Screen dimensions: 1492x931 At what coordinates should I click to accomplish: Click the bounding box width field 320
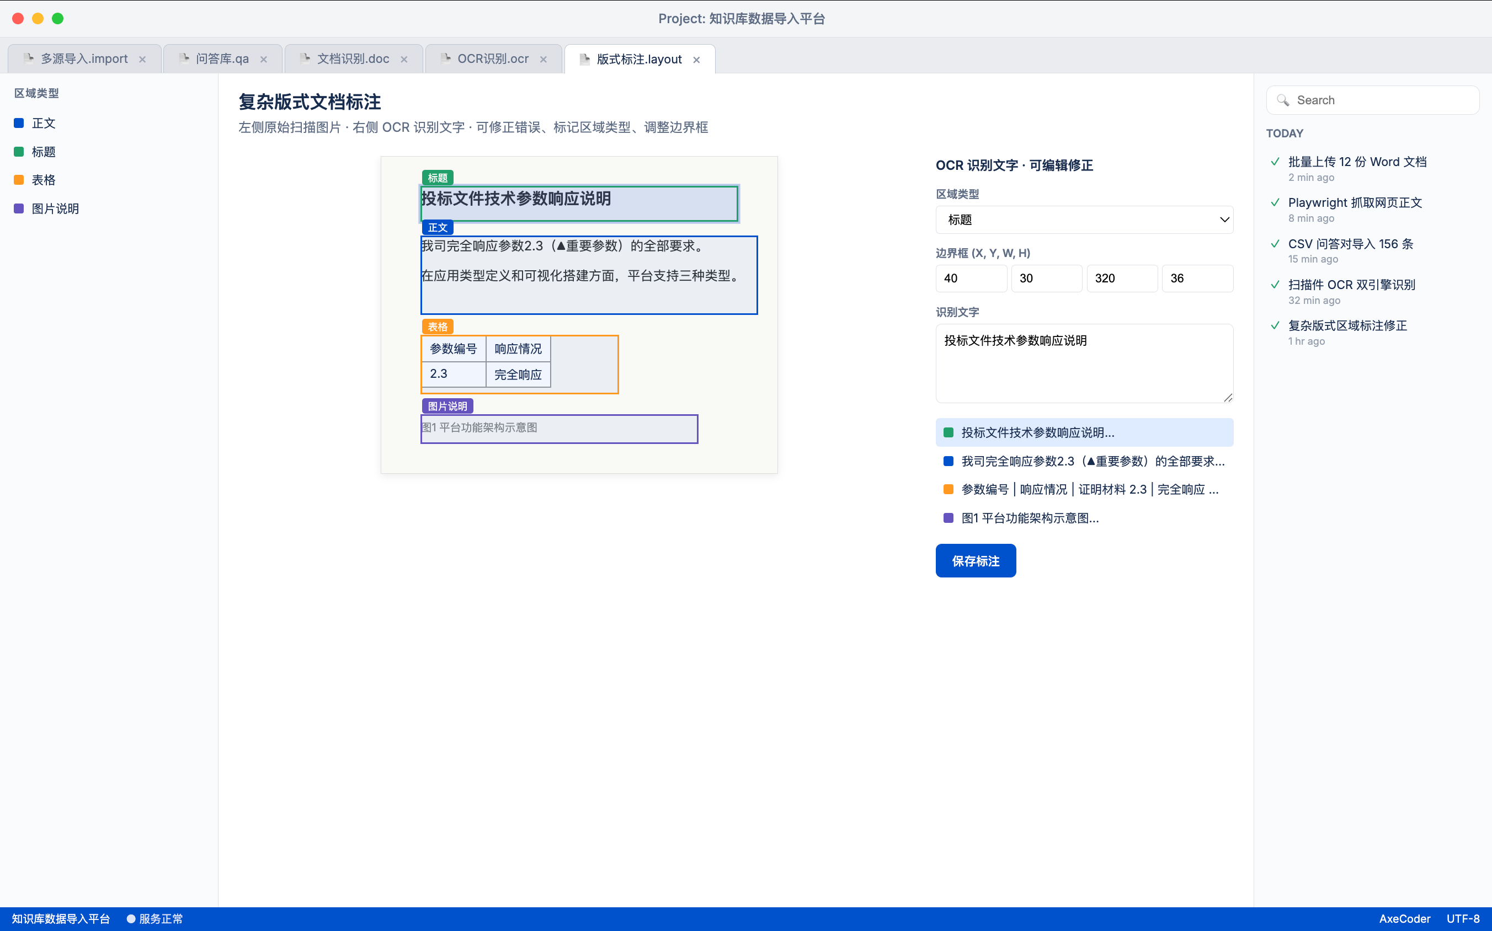1122,279
